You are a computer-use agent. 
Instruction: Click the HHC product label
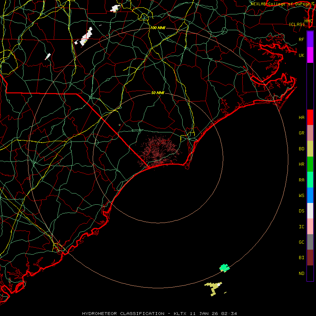(x=309, y=21)
